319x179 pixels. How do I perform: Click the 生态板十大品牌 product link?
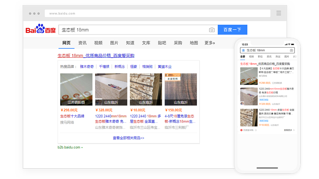(x=72, y=116)
